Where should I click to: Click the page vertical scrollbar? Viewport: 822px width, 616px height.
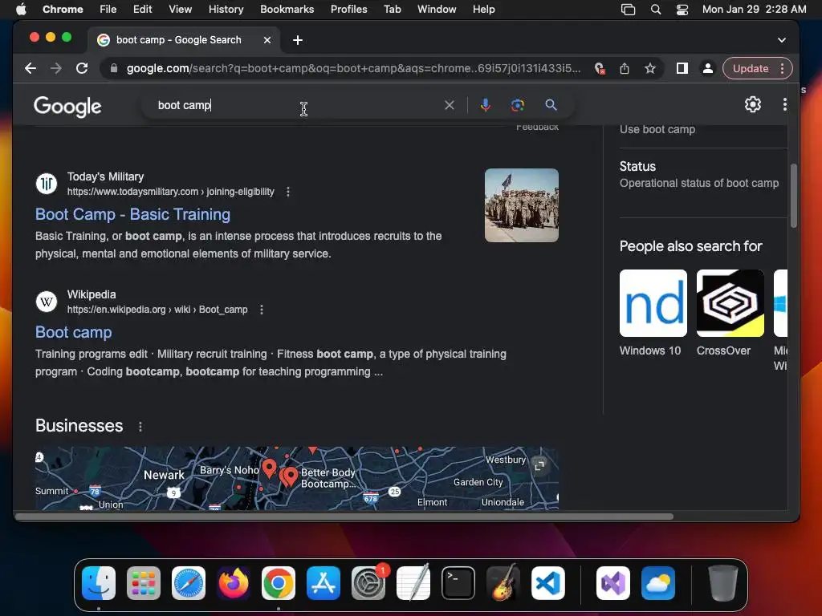[x=794, y=196]
